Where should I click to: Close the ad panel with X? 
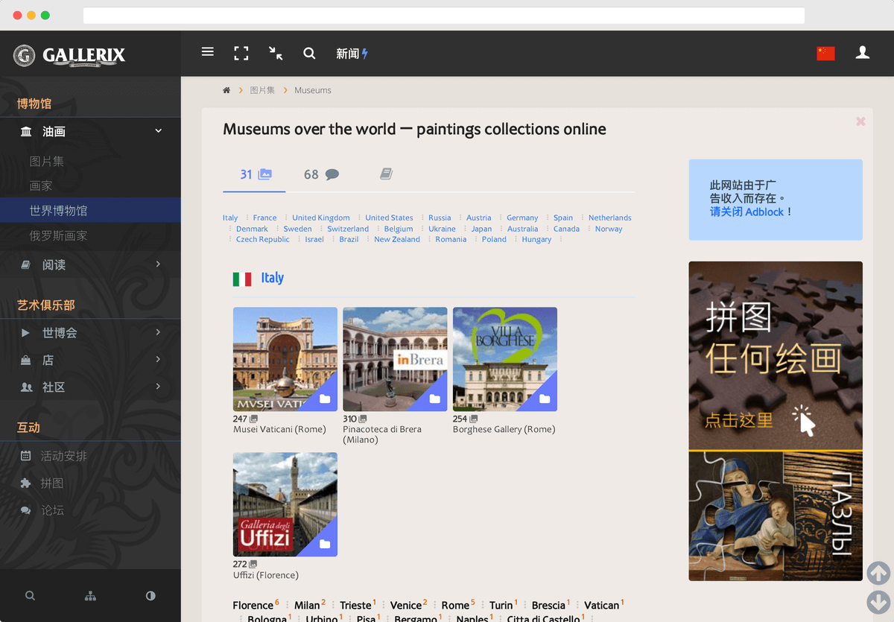(x=860, y=121)
